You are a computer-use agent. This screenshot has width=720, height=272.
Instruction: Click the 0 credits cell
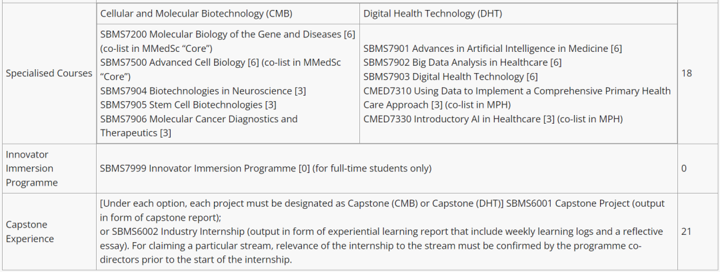click(684, 168)
